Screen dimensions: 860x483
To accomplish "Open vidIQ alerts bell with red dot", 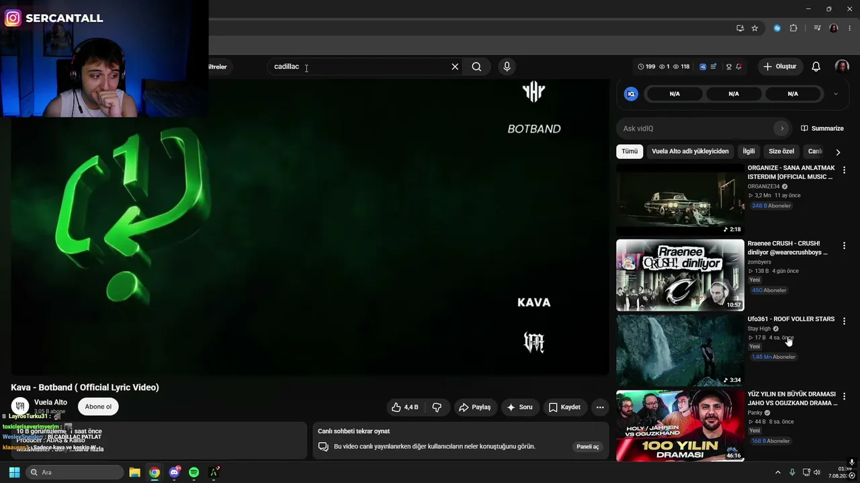I will 738,66.
